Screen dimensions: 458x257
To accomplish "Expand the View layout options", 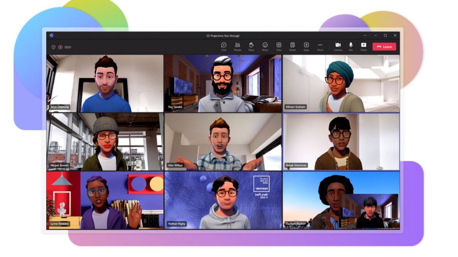I will click(x=279, y=46).
